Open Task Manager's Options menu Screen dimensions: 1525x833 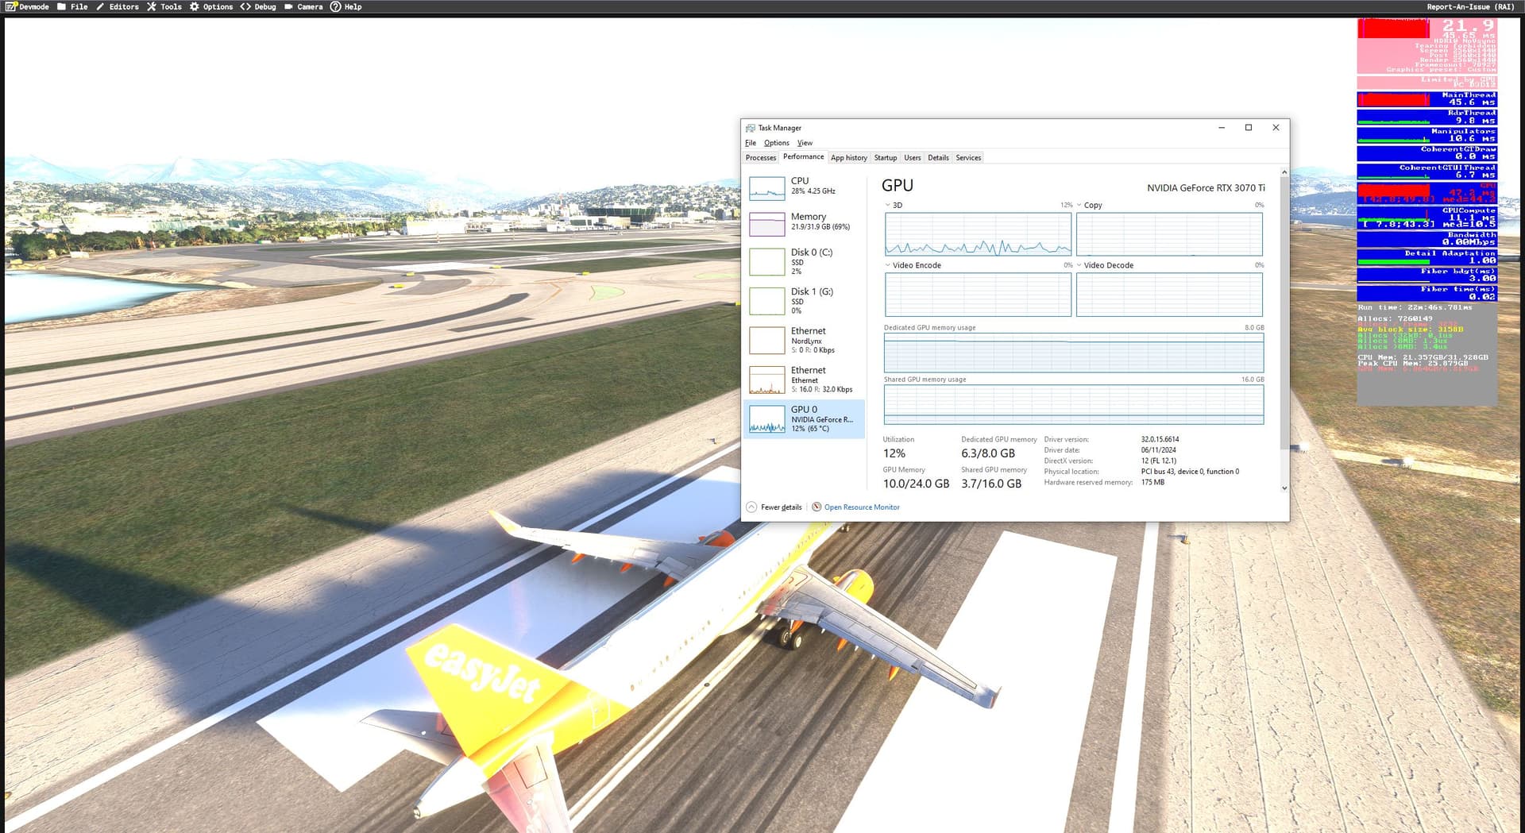[777, 143]
